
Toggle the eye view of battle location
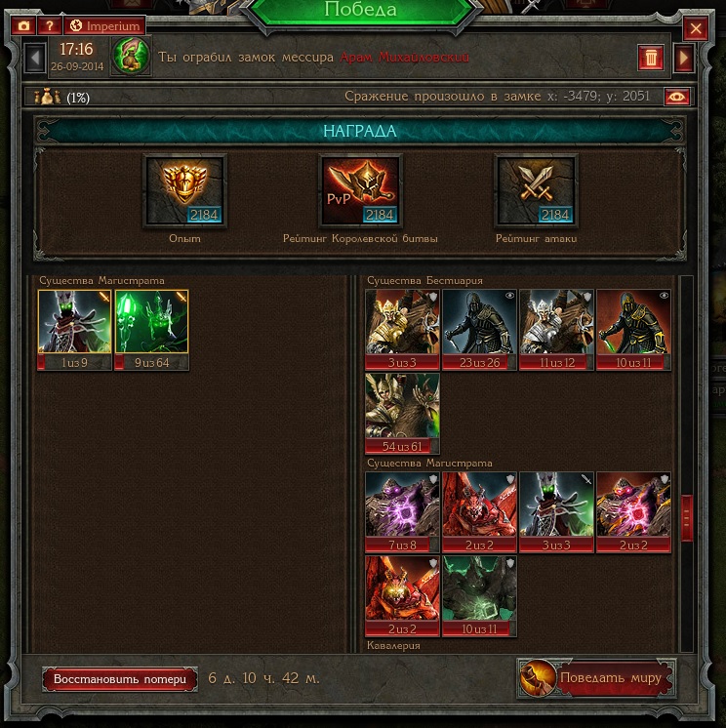pyautogui.click(x=677, y=97)
